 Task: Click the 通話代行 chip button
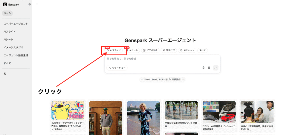click(169, 50)
